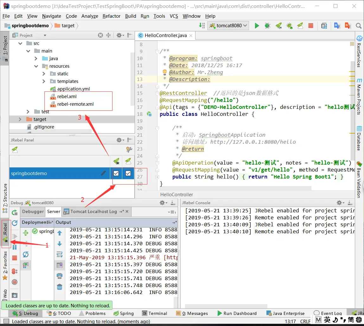This screenshot has height=326, width=364.
Task: Open the Refactor menu
Action: click(112, 16)
